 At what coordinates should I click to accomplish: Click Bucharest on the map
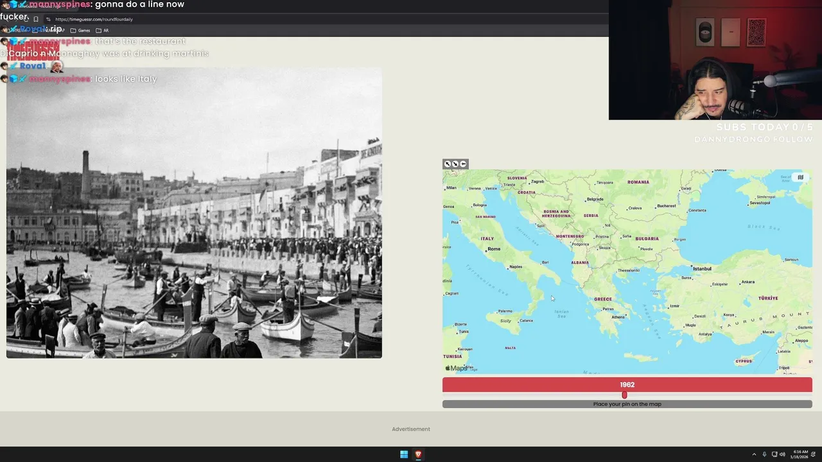point(667,206)
